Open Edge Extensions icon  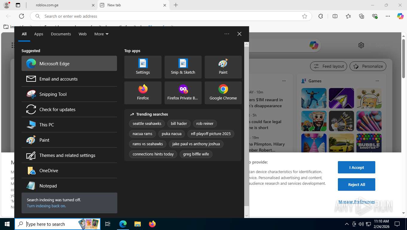tap(321, 16)
